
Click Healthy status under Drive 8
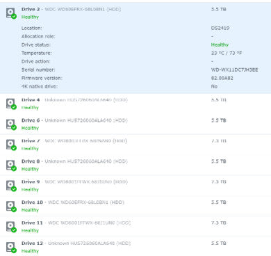[30, 169]
